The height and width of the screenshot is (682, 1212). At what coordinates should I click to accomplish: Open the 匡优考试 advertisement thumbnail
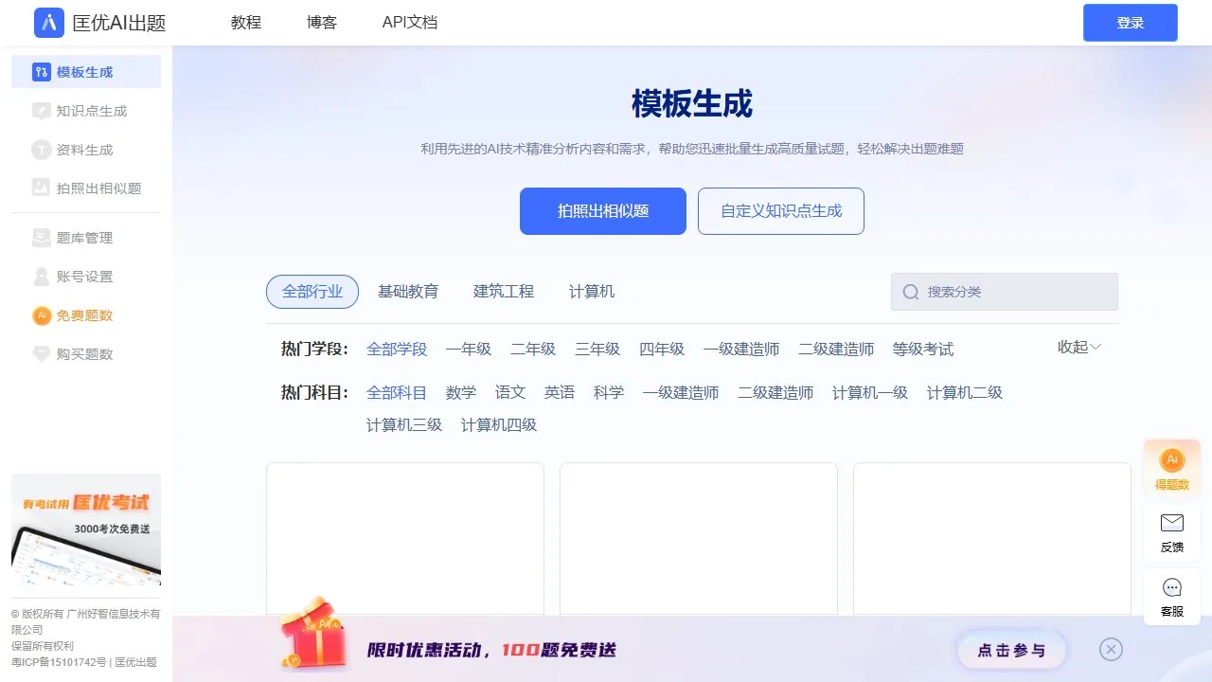click(x=86, y=529)
